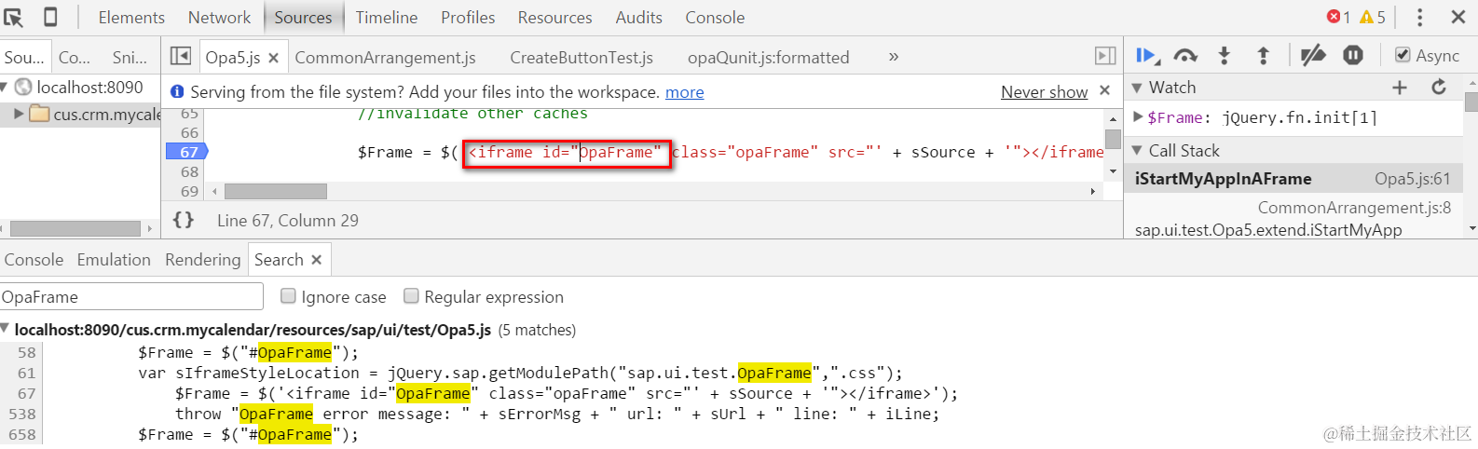The width and height of the screenshot is (1478, 449).
Task: Collapse the localhost:8090 tree node
Action: coord(5,87)
